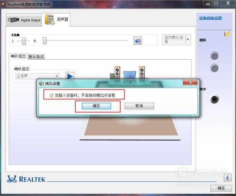Open the info icon near bottom right
Screen dimensions: 236x196
(x=227, y=178)
